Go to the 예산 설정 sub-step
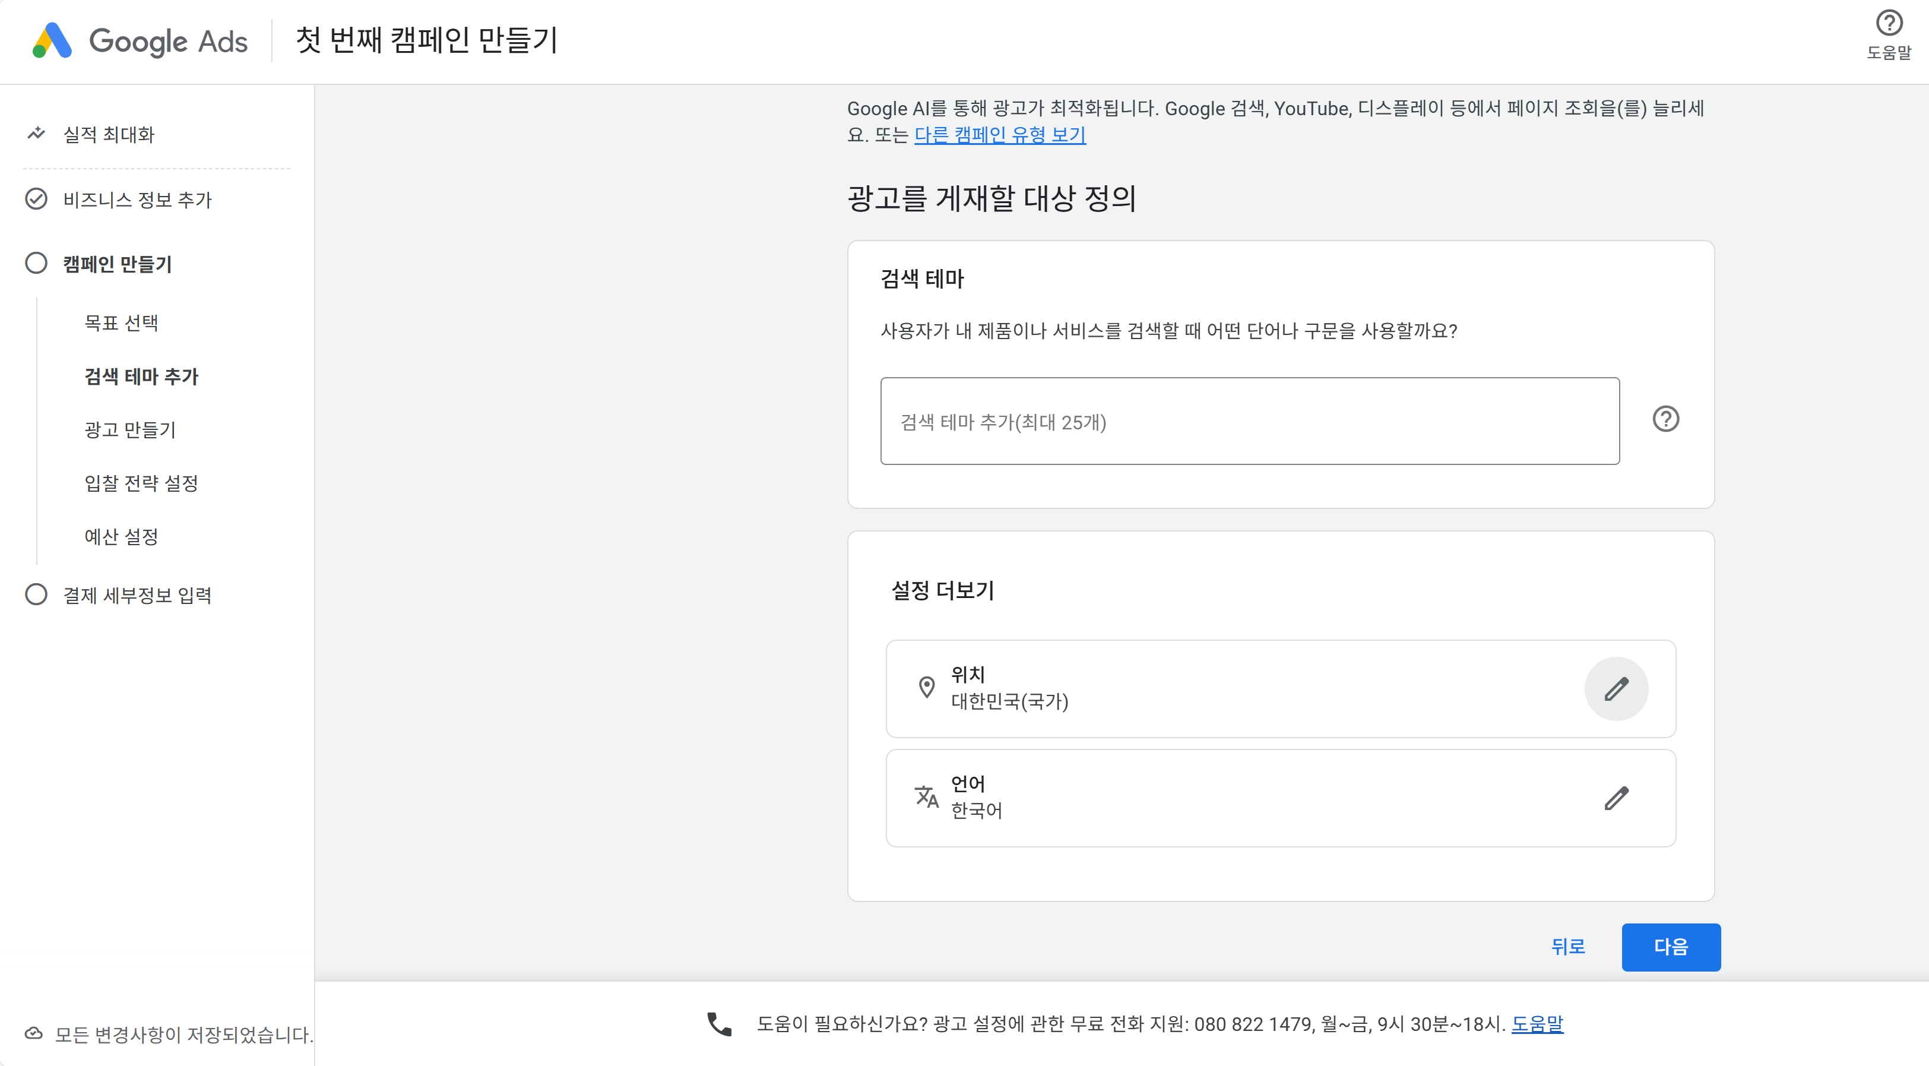1929x1066 pixels. [x=121, y=536]
